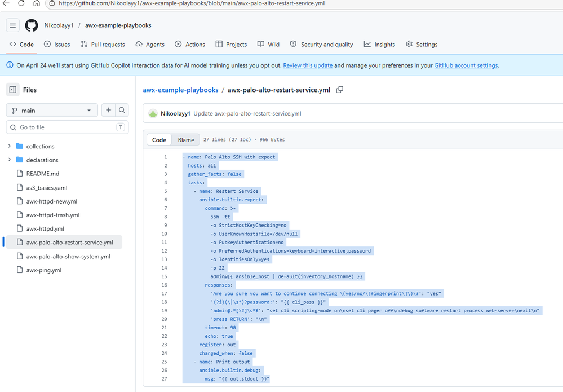Open declarations folder
Viewport: 563px width, 392px height.
point(42,160)
